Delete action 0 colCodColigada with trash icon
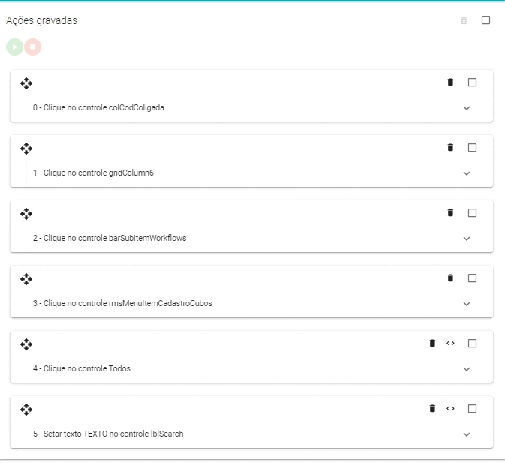 coord(450,83)
